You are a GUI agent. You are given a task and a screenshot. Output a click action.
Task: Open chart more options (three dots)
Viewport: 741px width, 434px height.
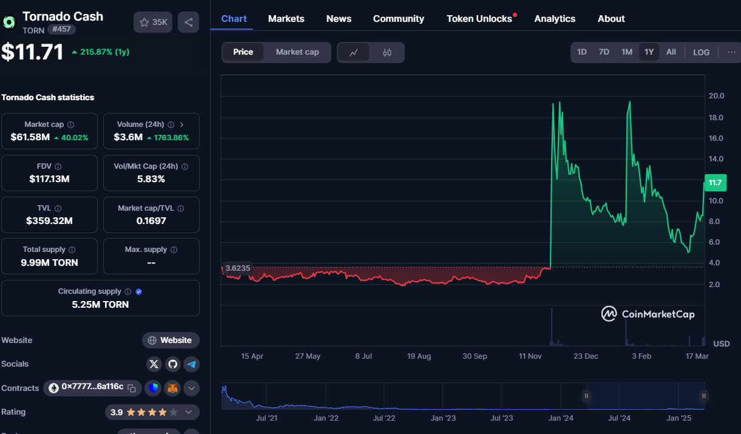coord(731,52)
